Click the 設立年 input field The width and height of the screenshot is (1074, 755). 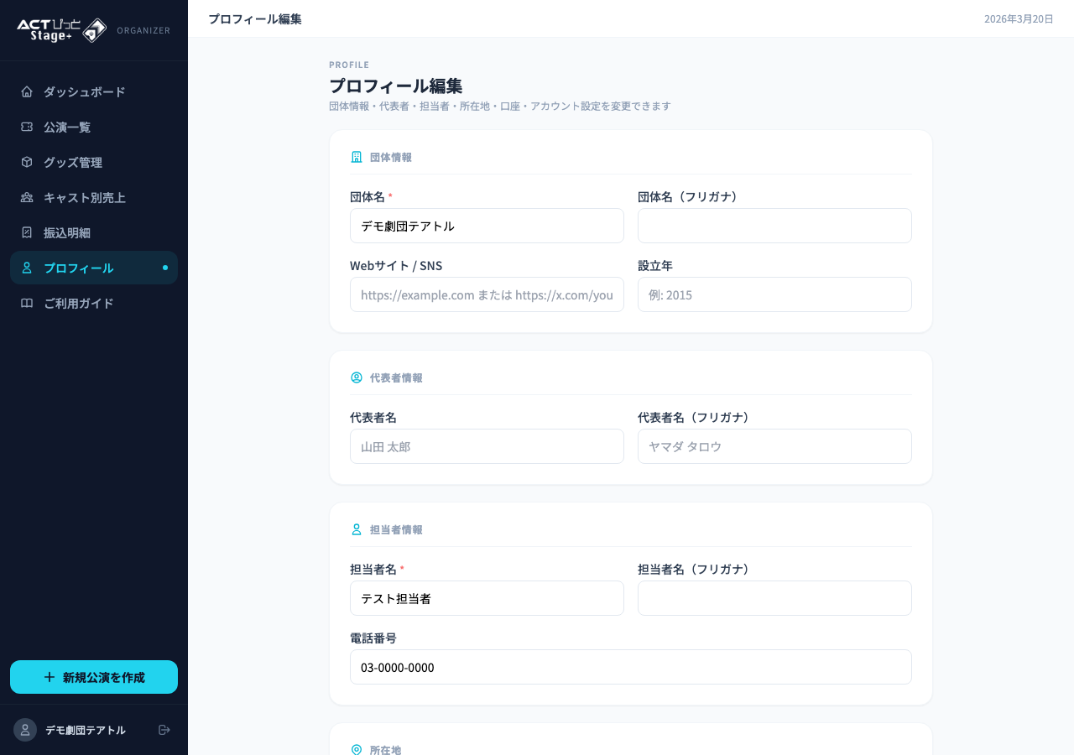click(x=774, y=294)
